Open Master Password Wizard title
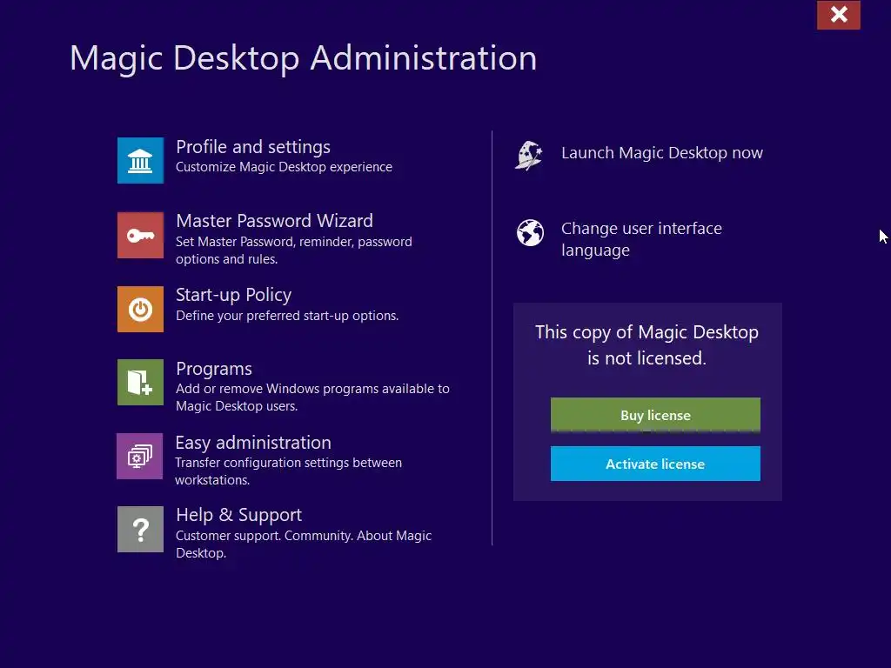The height and width of the screenshot is (668, 891). pos(274,221)
